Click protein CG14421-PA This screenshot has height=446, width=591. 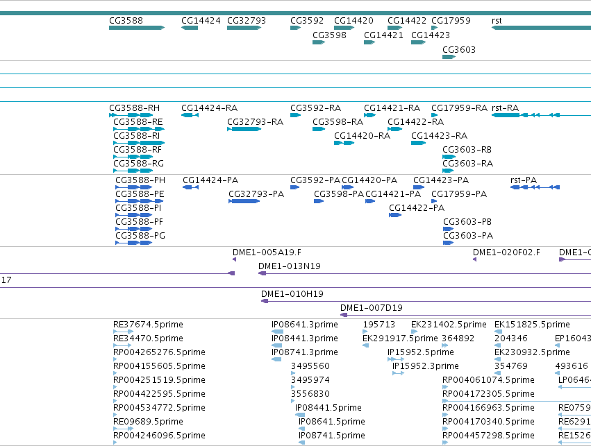(x=370, y=201)
